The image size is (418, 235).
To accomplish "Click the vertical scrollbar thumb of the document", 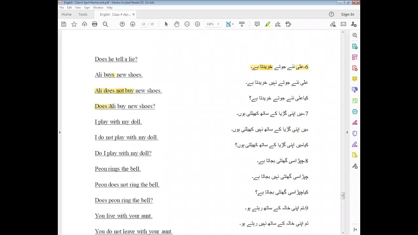I will [343, 196].
